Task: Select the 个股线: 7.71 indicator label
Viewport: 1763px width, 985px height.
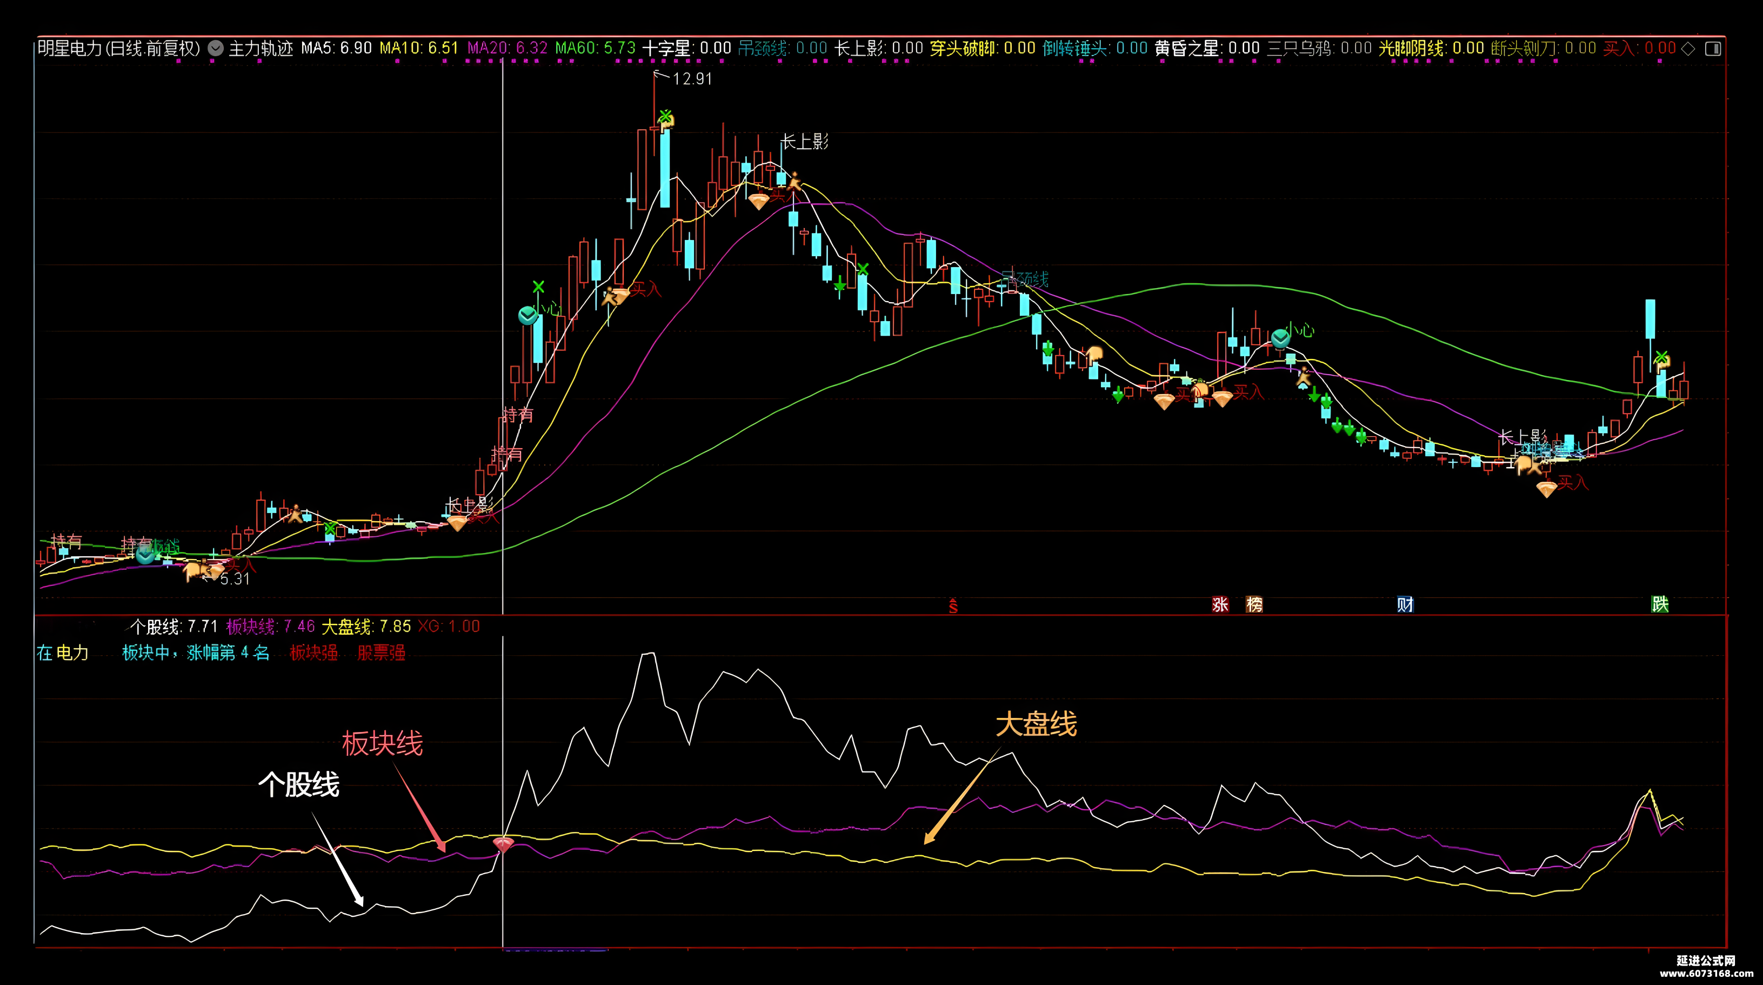Action: coord(174,627)
